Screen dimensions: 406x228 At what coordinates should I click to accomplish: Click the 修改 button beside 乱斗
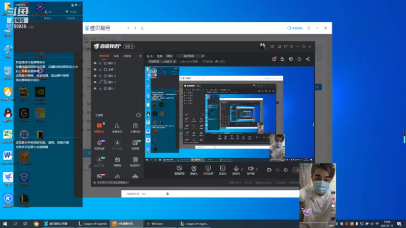coord(169,56)
